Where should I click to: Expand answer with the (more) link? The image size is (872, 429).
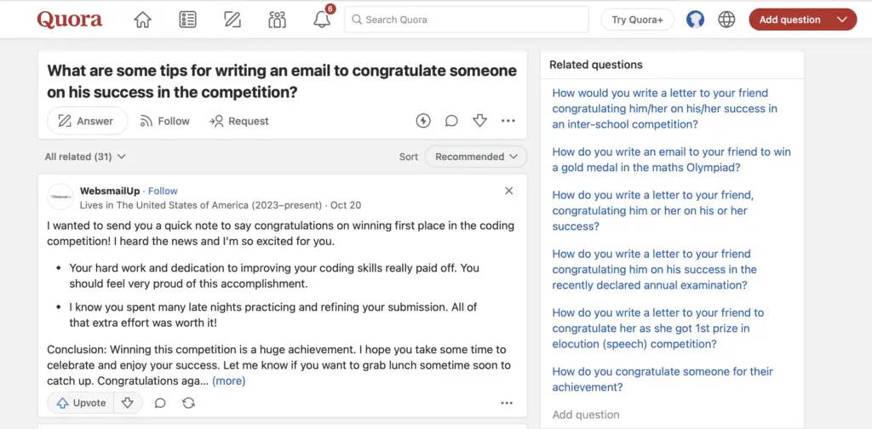[228, 380]
